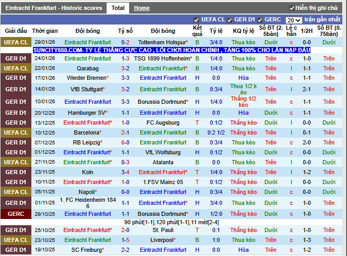Uncheck the GER D1 filter checkbox
347x256 pixels.
(x=229, y=20)
